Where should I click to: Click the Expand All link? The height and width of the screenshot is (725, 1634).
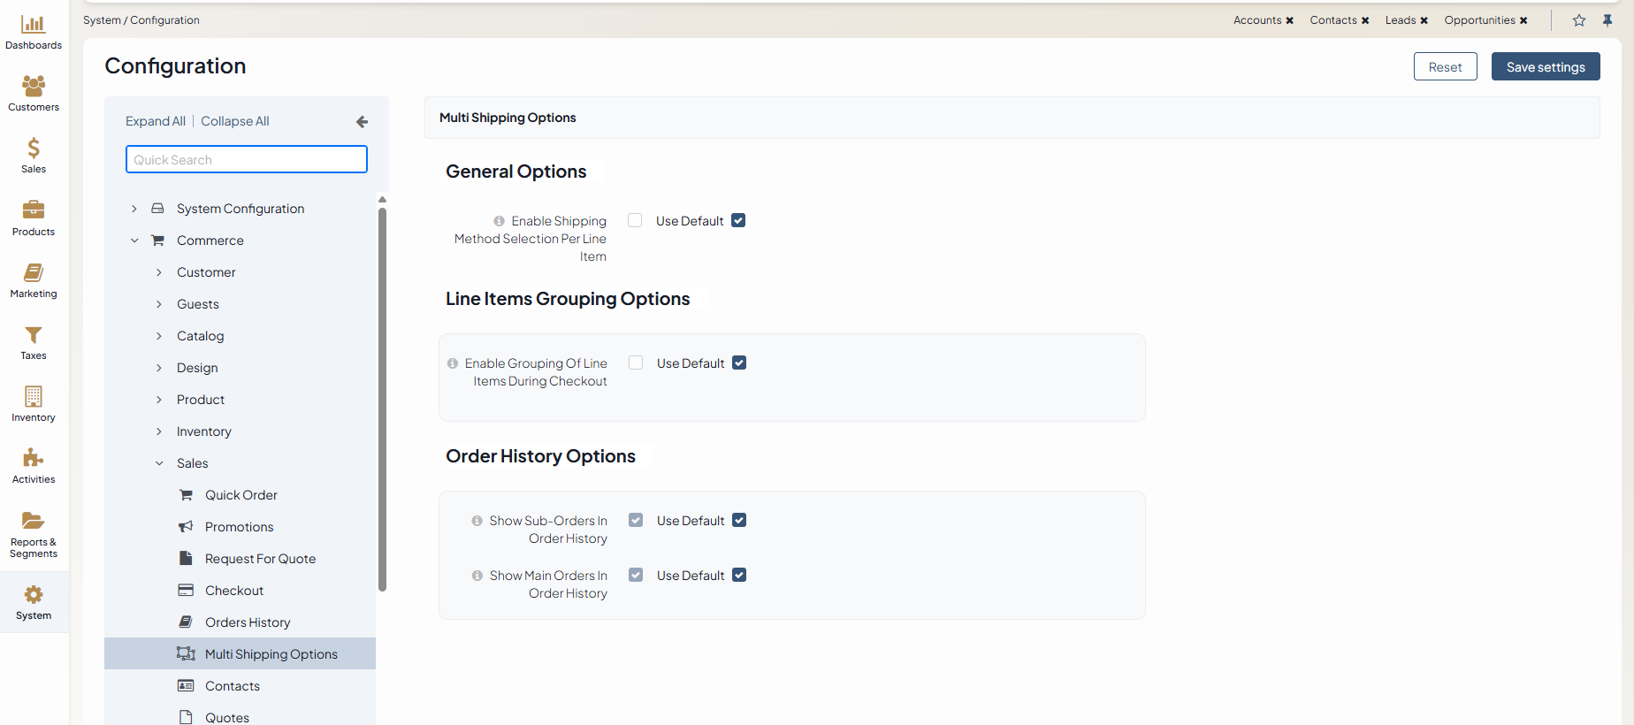(x=156, y=121)
